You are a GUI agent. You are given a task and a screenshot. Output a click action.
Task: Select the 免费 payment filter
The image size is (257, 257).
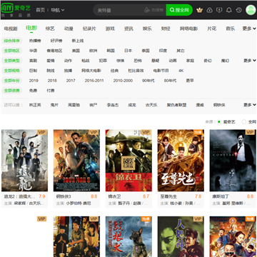point(33,91)
